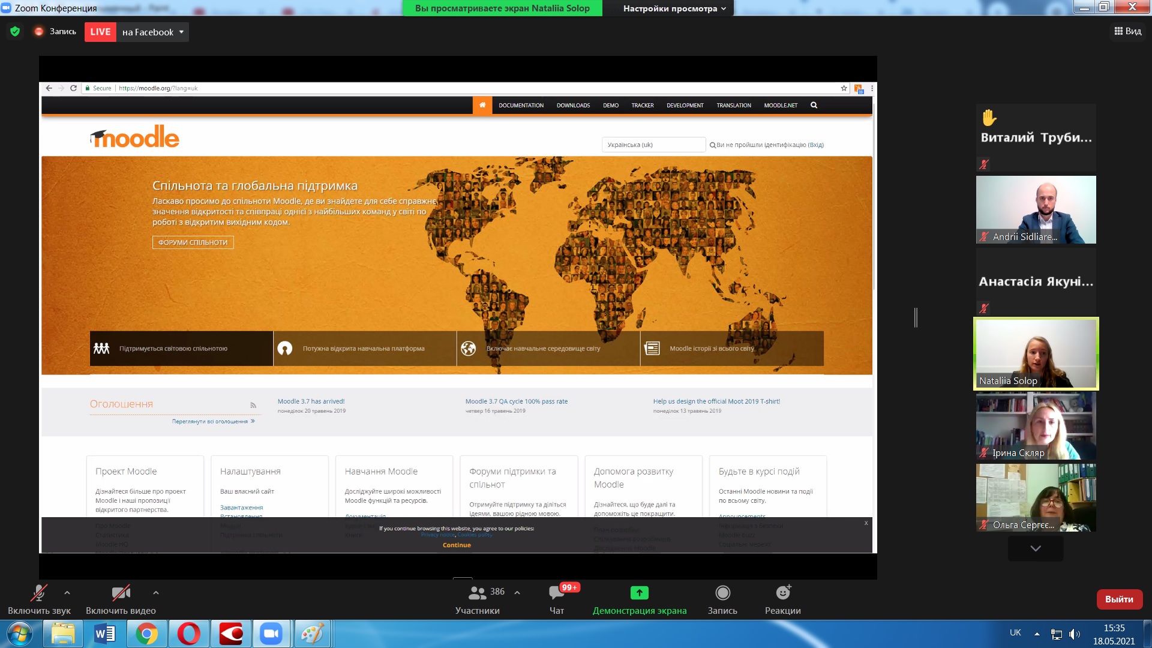
Task: Select Ирина Скляр's video thumbnail
Action: [1036, 426]
